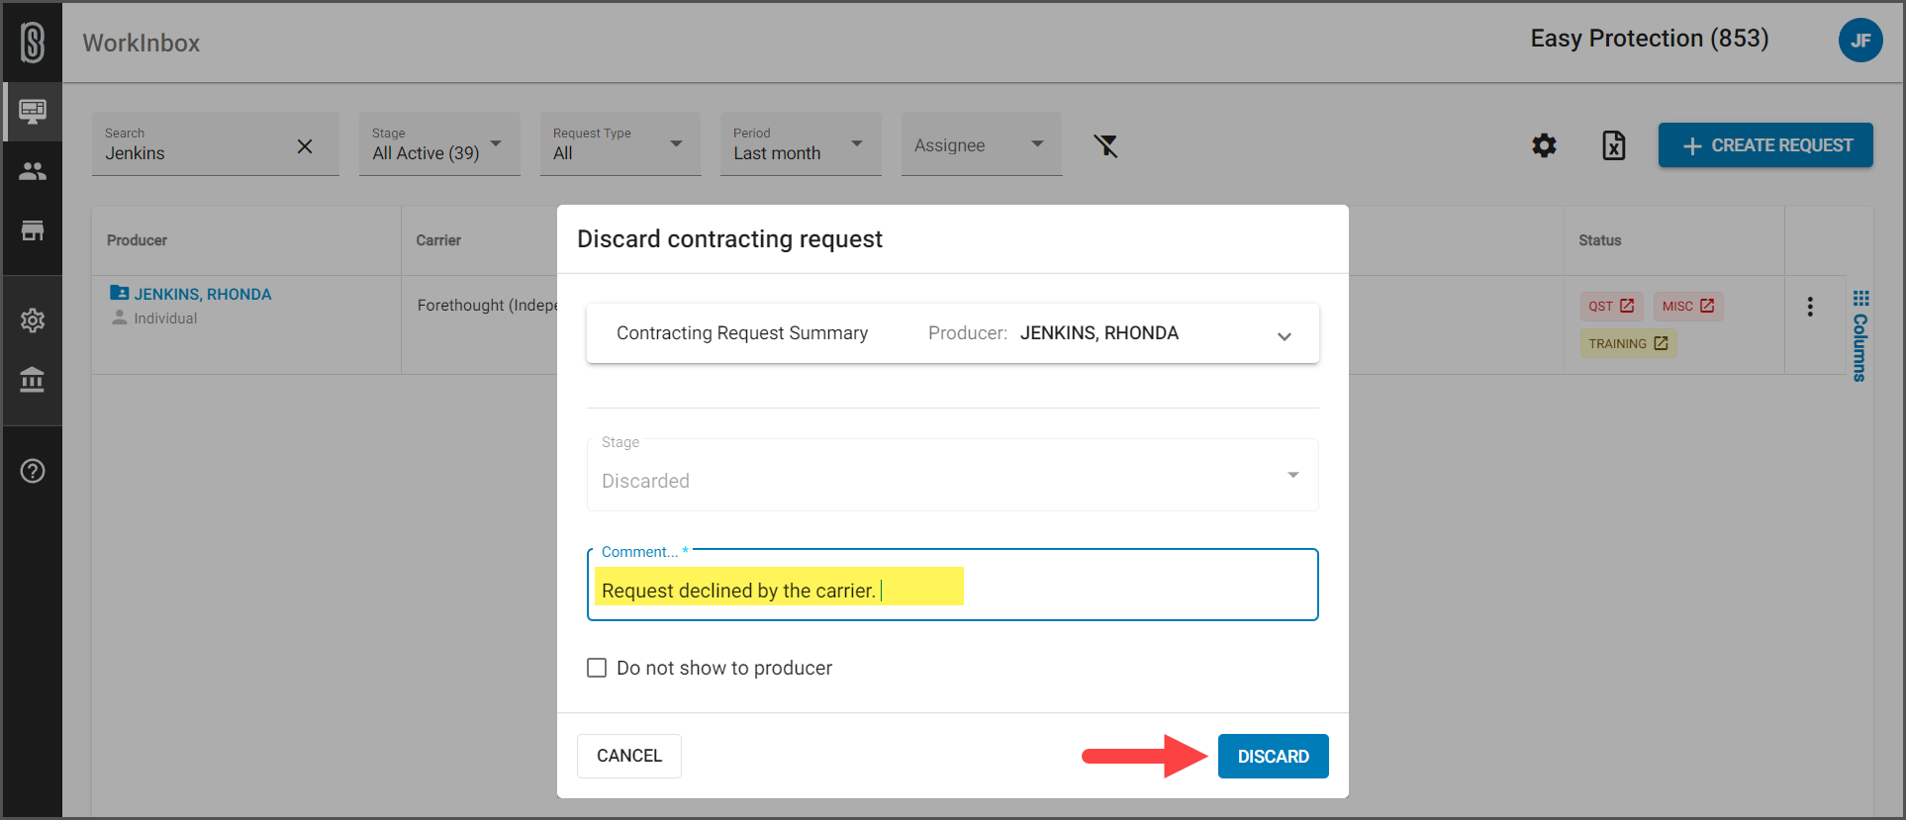Open the Producers people icon in sidebar
This screenshot has height=820, width=1906.
click(33, 171)
